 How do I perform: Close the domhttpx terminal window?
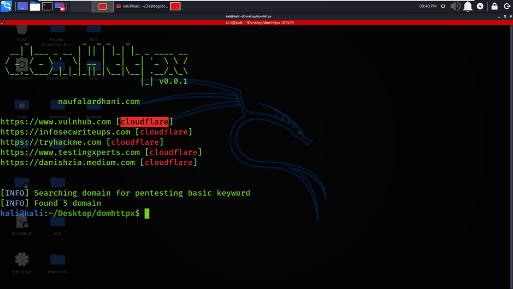(x=511, y=16)
